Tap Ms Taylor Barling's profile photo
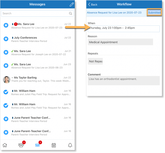The image size is (165, 153). (6, 79)
